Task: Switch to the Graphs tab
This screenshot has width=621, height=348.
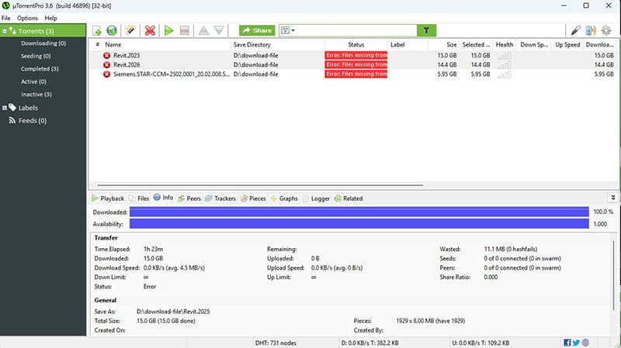Action: click(x=284, y=198)
